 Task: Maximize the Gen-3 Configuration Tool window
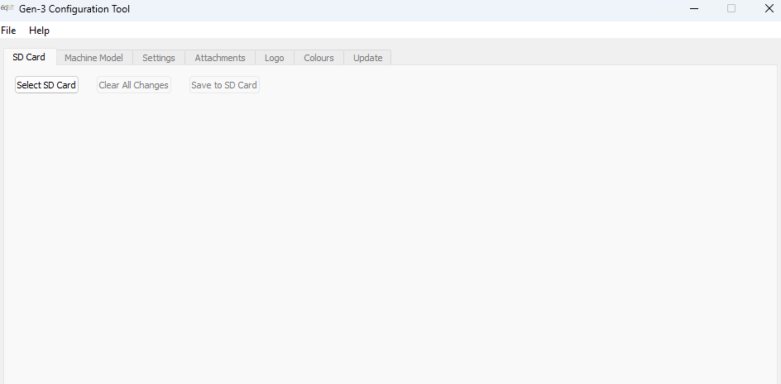click(731, 8)
